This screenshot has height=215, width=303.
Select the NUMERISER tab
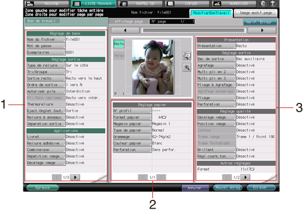[234, 4]
